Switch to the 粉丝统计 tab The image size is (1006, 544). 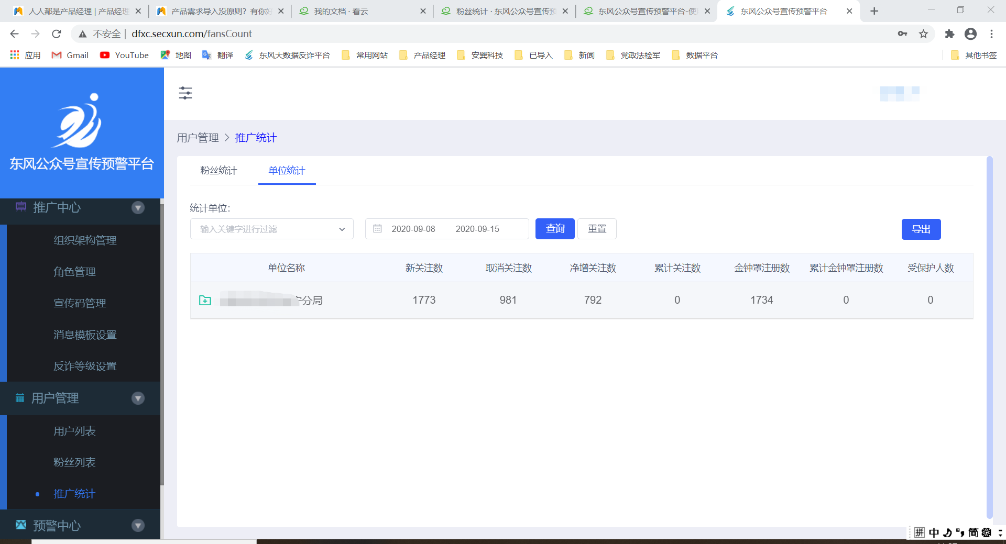218,171
